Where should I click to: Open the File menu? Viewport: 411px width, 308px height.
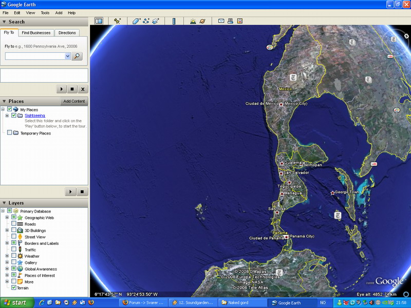[5, 13]
